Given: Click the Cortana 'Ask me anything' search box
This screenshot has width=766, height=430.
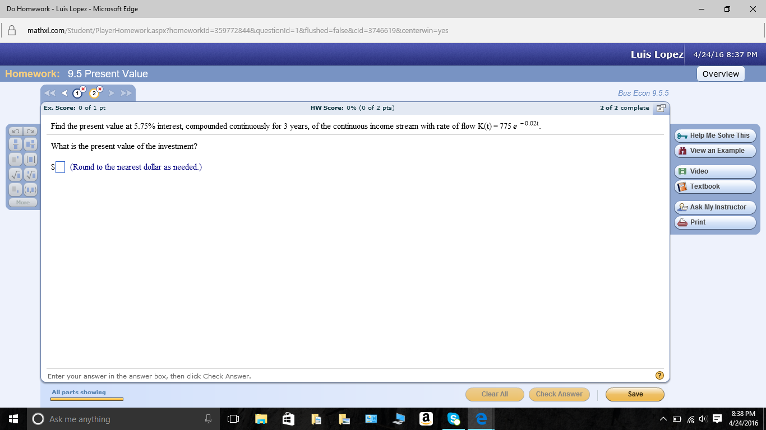Looking at the screenshot, I should point(123,419).
